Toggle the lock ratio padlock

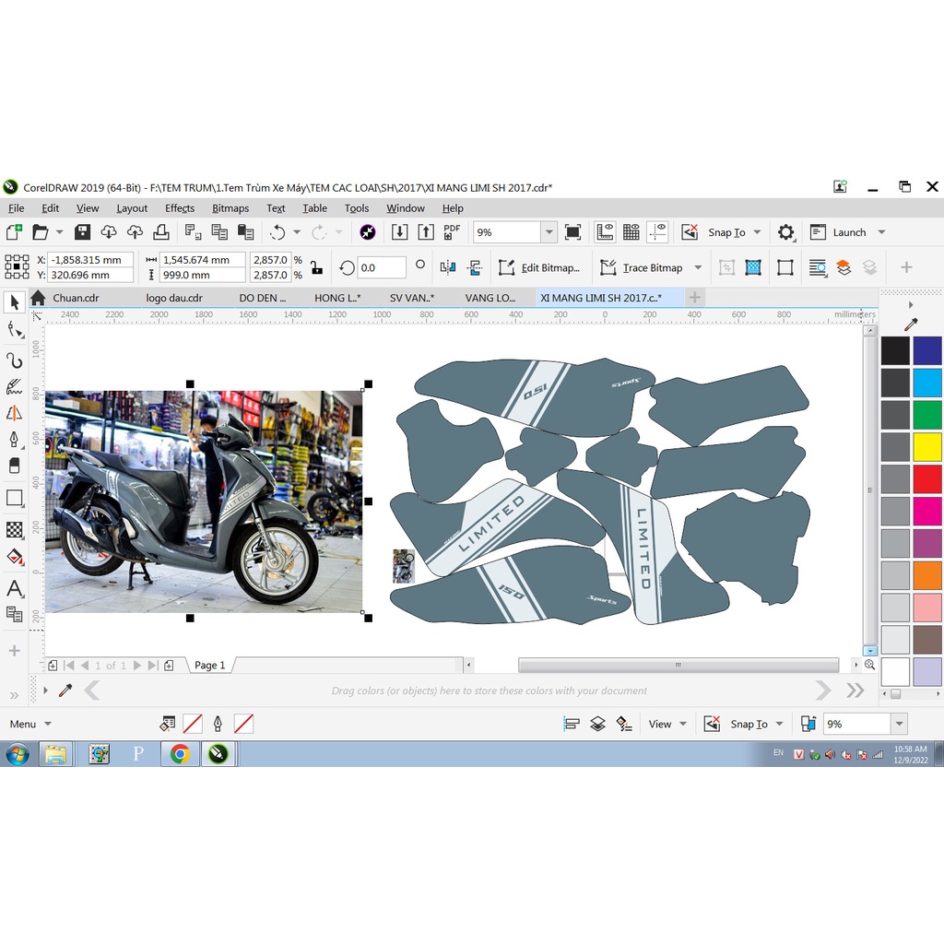click(317, 267)
